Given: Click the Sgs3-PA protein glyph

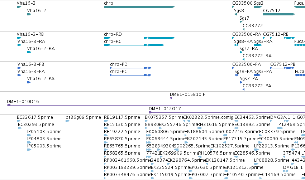Looking at the screenshot, I should (257, 75).
